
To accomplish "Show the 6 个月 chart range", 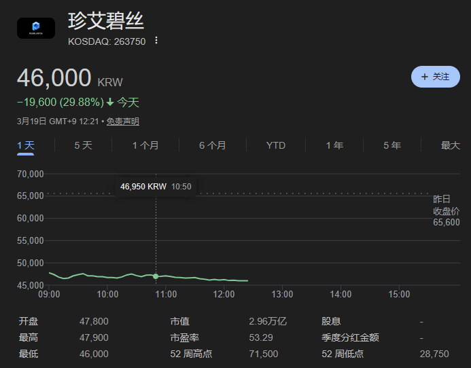I will point(213,145).
